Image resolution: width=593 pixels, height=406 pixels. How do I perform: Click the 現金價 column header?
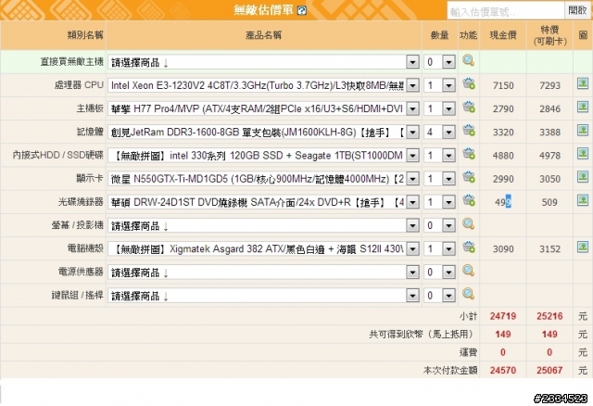click(503, 35)
